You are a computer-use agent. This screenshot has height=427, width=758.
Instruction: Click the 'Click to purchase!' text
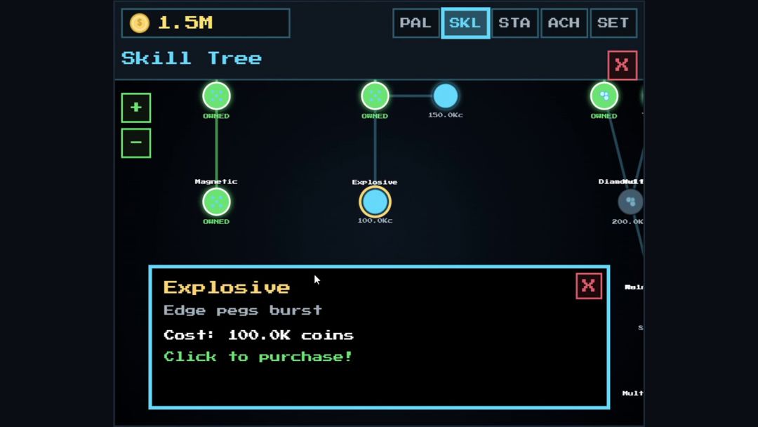click(258, 357)
